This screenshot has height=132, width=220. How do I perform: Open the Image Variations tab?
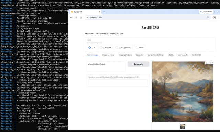(x=125, y=55)
